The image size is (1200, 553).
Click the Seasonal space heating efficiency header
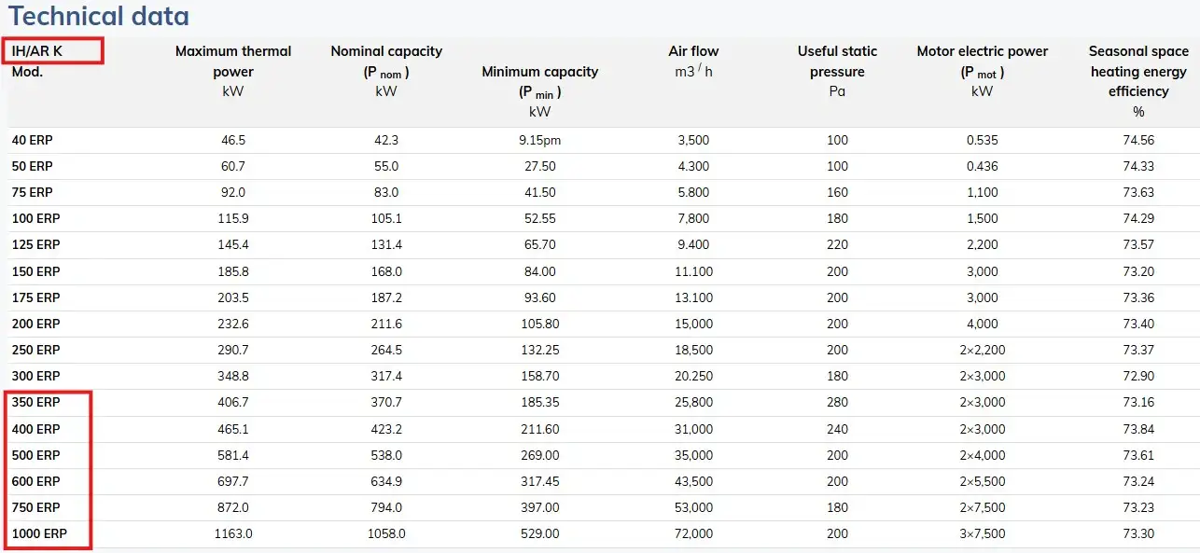(1138, 81)
